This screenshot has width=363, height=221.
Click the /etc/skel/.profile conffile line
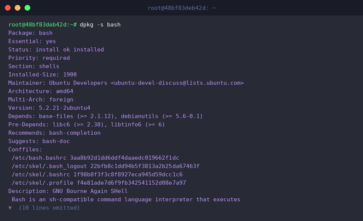tap(99, 183)
